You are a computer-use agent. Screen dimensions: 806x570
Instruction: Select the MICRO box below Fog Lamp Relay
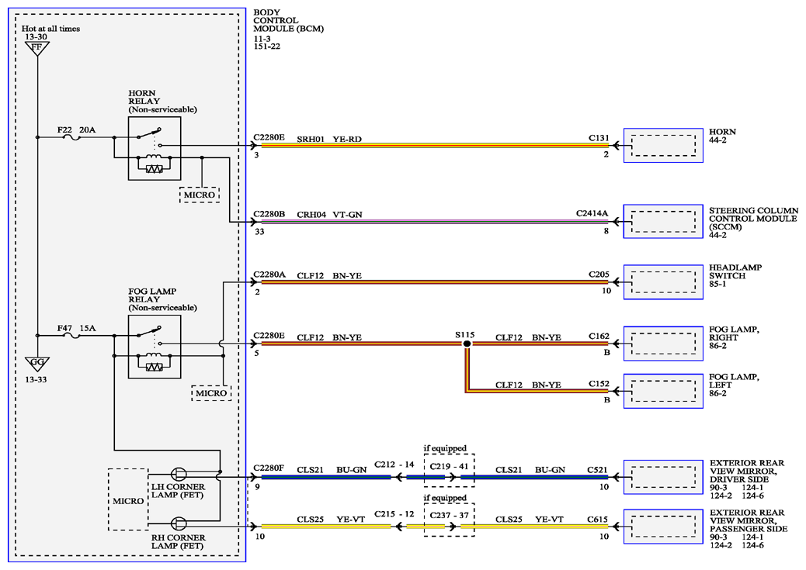click(x=211, y=393)
